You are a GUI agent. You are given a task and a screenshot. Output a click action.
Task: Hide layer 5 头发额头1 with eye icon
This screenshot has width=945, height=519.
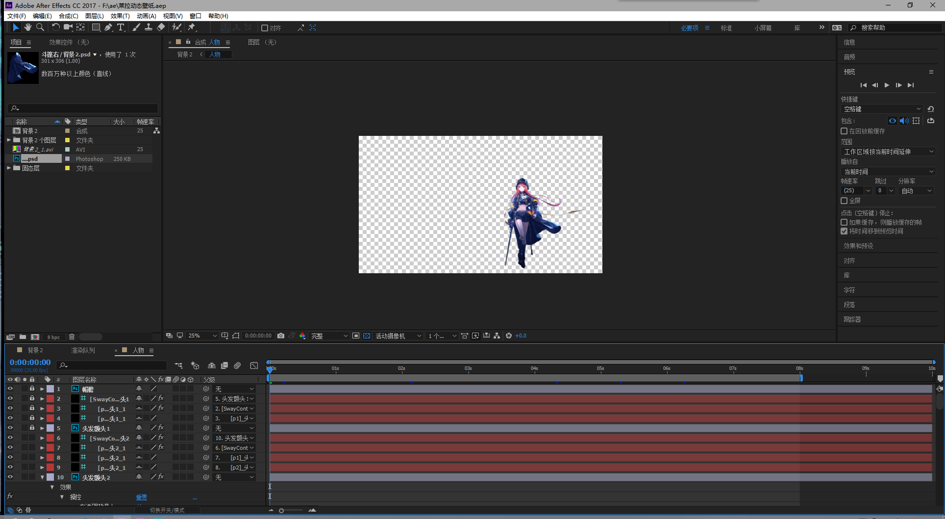(x=10, y=428)
